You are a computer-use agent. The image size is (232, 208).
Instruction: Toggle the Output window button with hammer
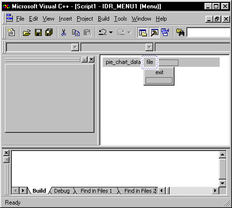click(x=154, y=32)
